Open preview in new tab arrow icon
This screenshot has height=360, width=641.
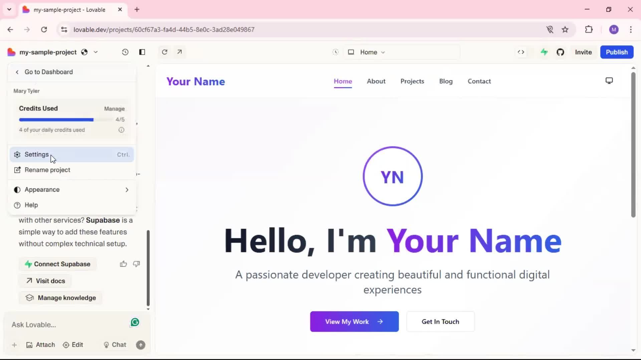click(180, 52)
